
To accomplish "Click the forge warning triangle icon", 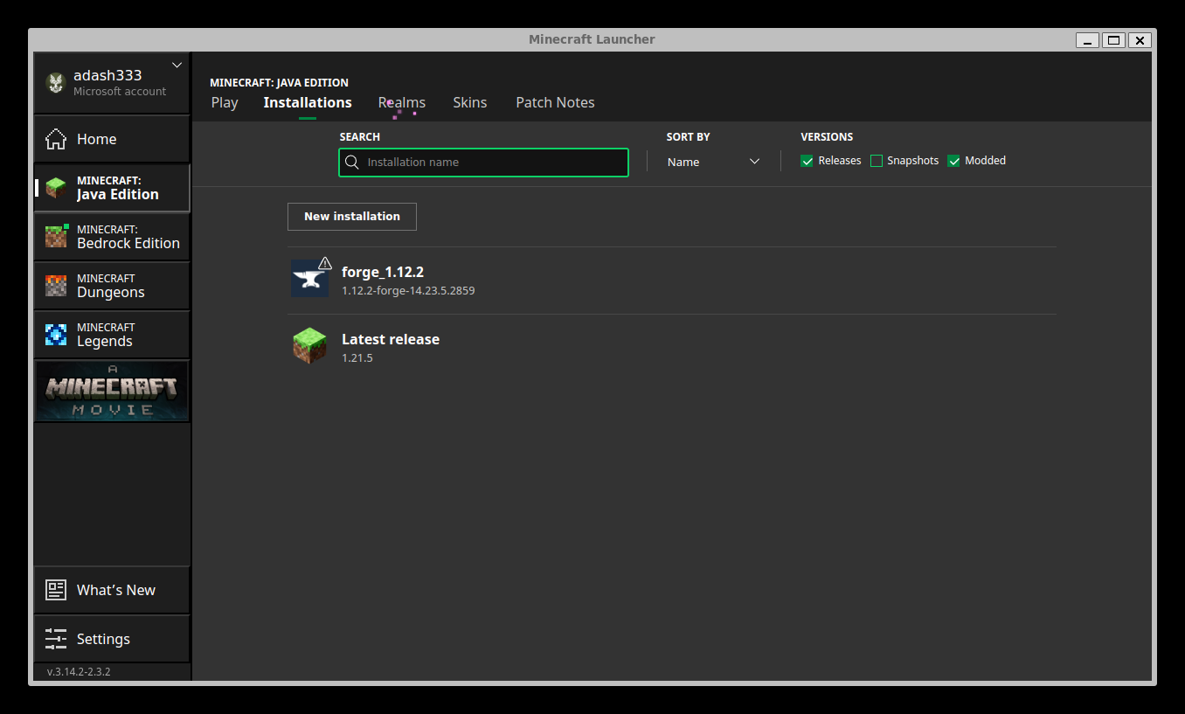I will pos(325,262).
